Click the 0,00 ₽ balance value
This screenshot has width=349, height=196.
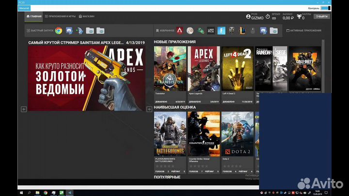pyautogui.click(x=288, y=18)
